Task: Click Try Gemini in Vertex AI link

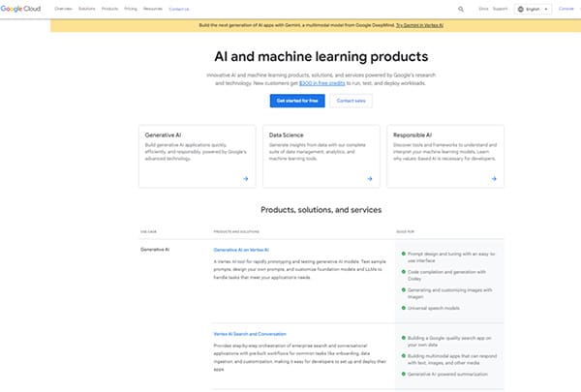Action: [419, 25]
